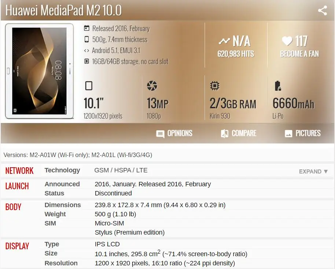The image size is (335, 269).
Task: Click the 6660mAh battery capacity text
Action: click(x=293, y=103)
